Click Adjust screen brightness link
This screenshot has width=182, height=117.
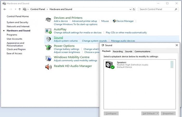coord(67,52)
